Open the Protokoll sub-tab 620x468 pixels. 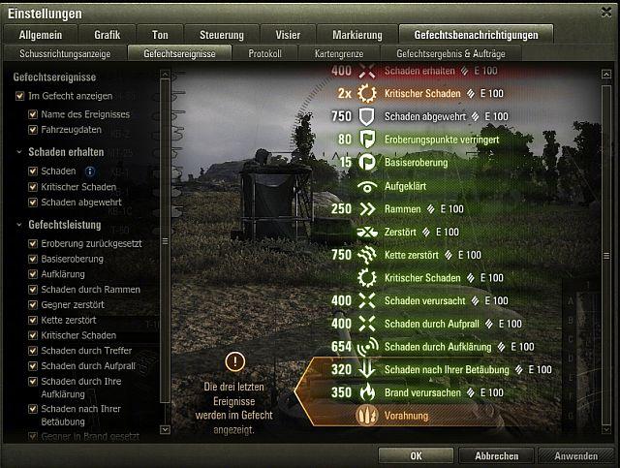coord(264,53)
